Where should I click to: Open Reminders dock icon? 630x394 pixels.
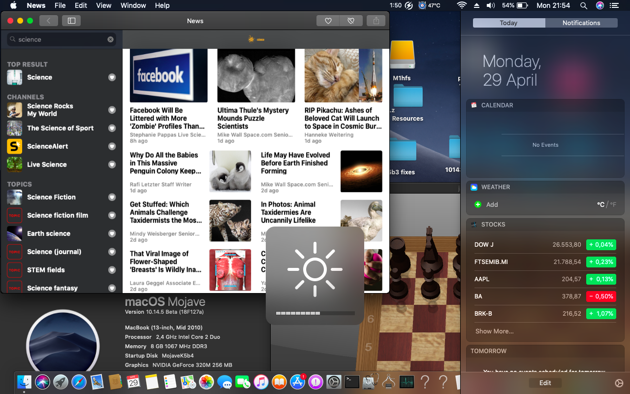(170, 382)
